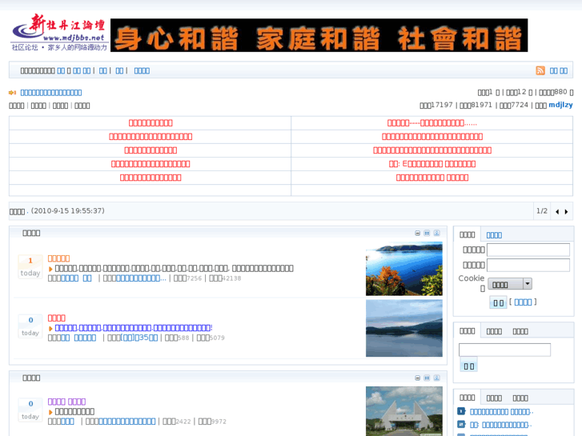Click the '81971' statistic text

(482, 105)
